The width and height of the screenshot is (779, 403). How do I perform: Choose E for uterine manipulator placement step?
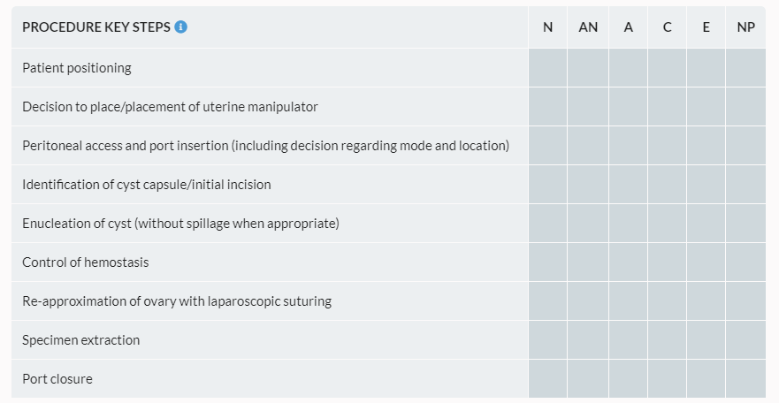706,107
